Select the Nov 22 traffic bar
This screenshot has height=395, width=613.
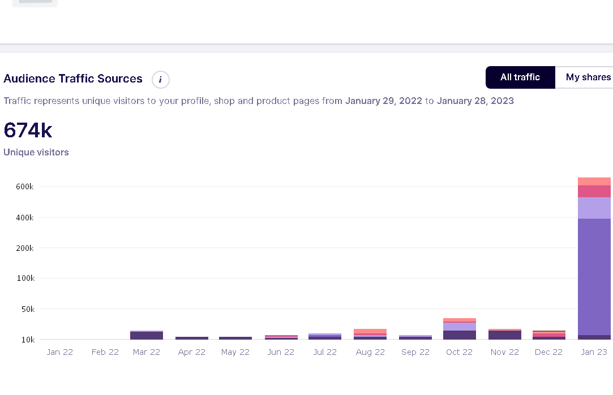pyautogui.click(x=504, y=335)
